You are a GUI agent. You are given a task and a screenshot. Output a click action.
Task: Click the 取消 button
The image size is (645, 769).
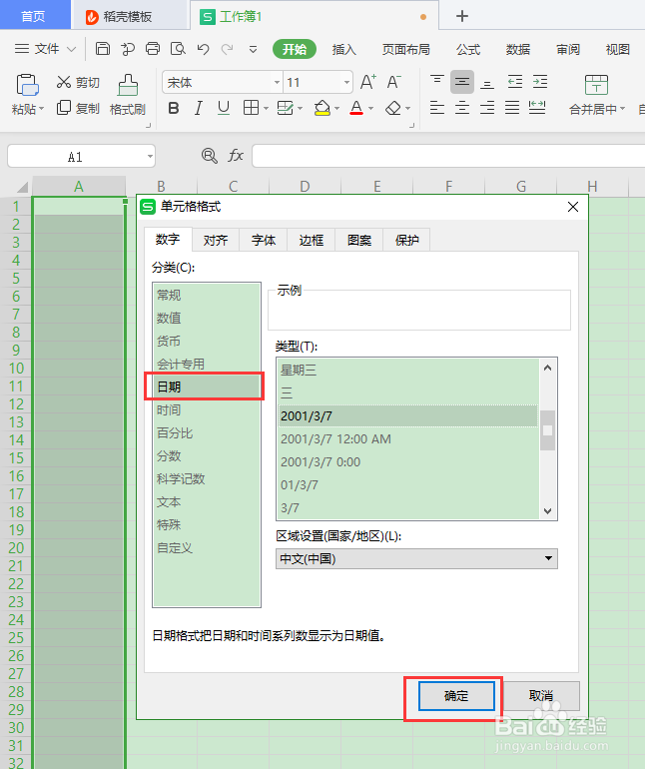pyautogui.click(x=541, y=695)
